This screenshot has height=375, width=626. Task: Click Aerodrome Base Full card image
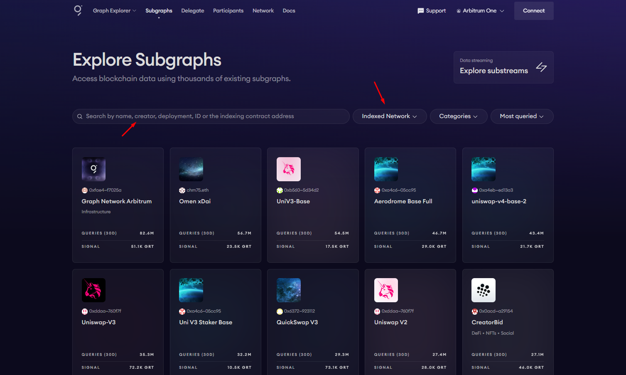(x=386, y=169)
